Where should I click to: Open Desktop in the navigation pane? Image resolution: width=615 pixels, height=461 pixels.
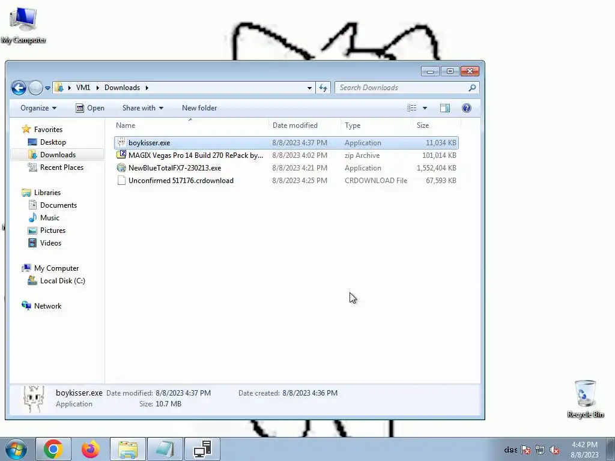pyautogui.click(x=47, y=142)
